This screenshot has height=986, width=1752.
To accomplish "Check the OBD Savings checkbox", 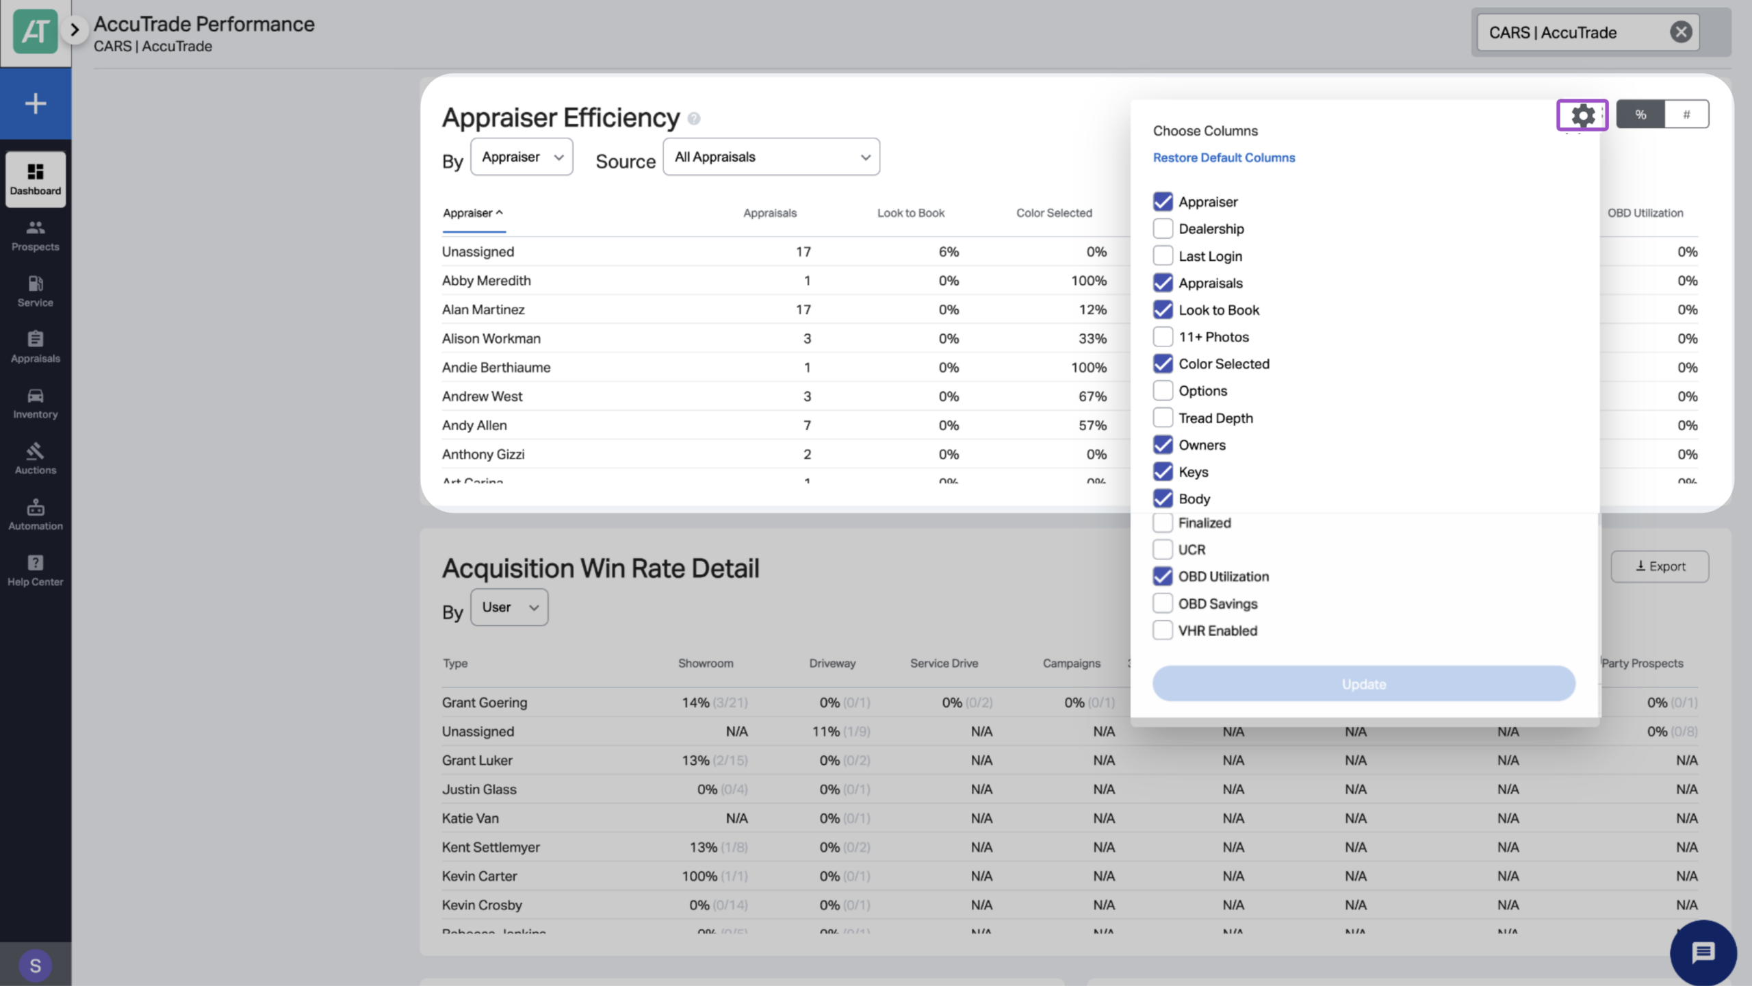I will [1163, 604].
